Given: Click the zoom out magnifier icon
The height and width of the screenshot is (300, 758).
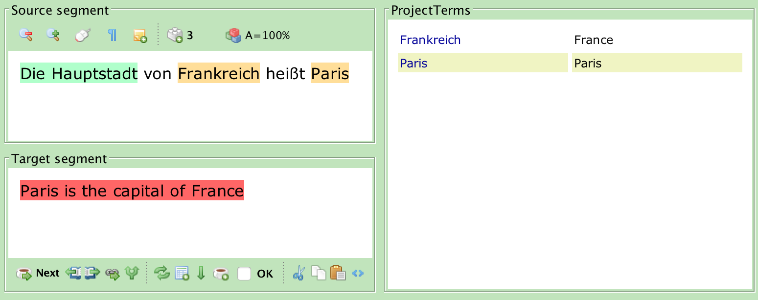Looking at the screenshot, I should click(26, 35).
